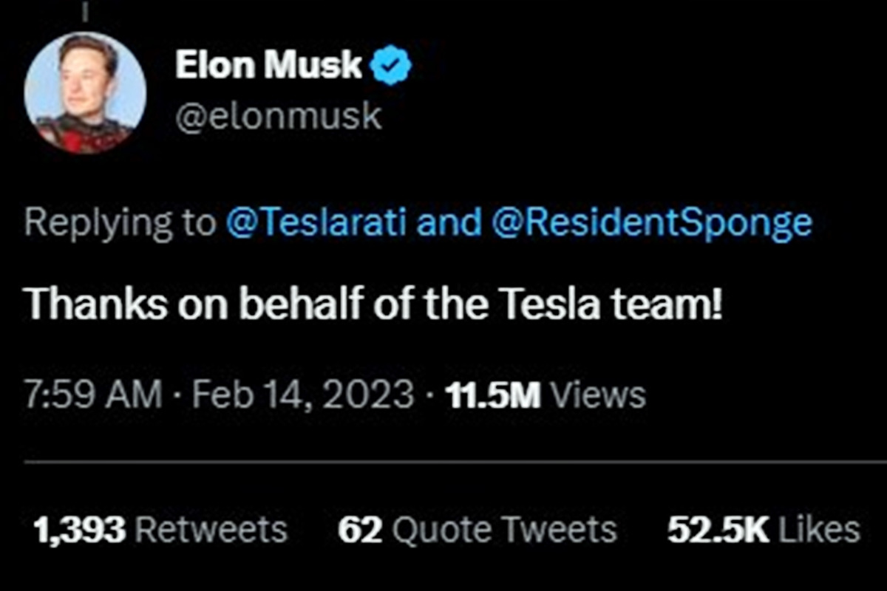The height and width of the screenshot is (591, 887).
Task: Click the 52.5K like count number
Action: click(717, 530)
